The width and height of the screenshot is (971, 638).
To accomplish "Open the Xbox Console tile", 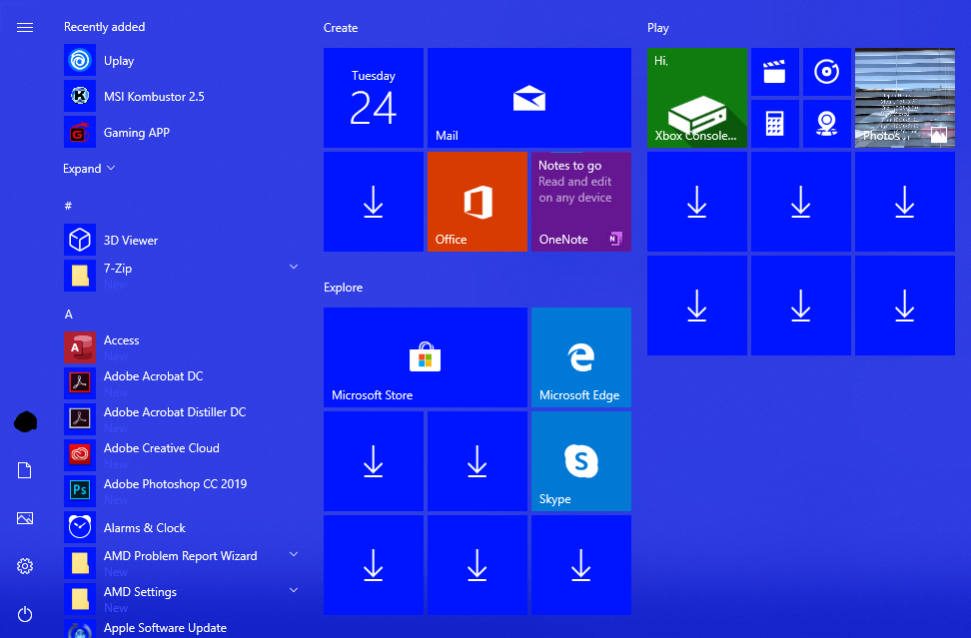I will (697, 98).
